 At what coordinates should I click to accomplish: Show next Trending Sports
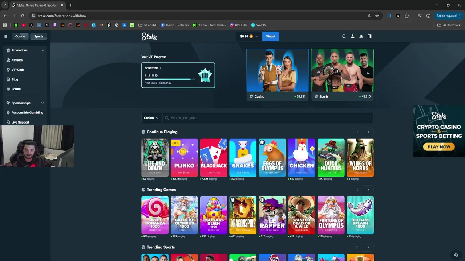pos(368,247)
